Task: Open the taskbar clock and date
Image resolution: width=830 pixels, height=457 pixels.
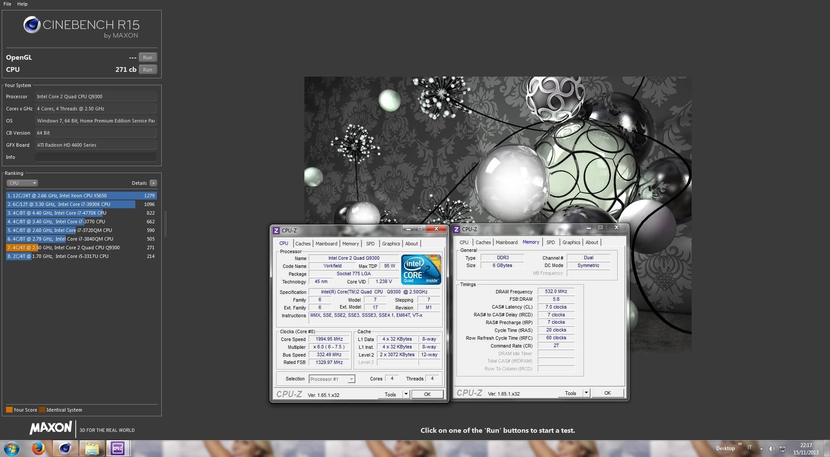Action: (806, 449)
